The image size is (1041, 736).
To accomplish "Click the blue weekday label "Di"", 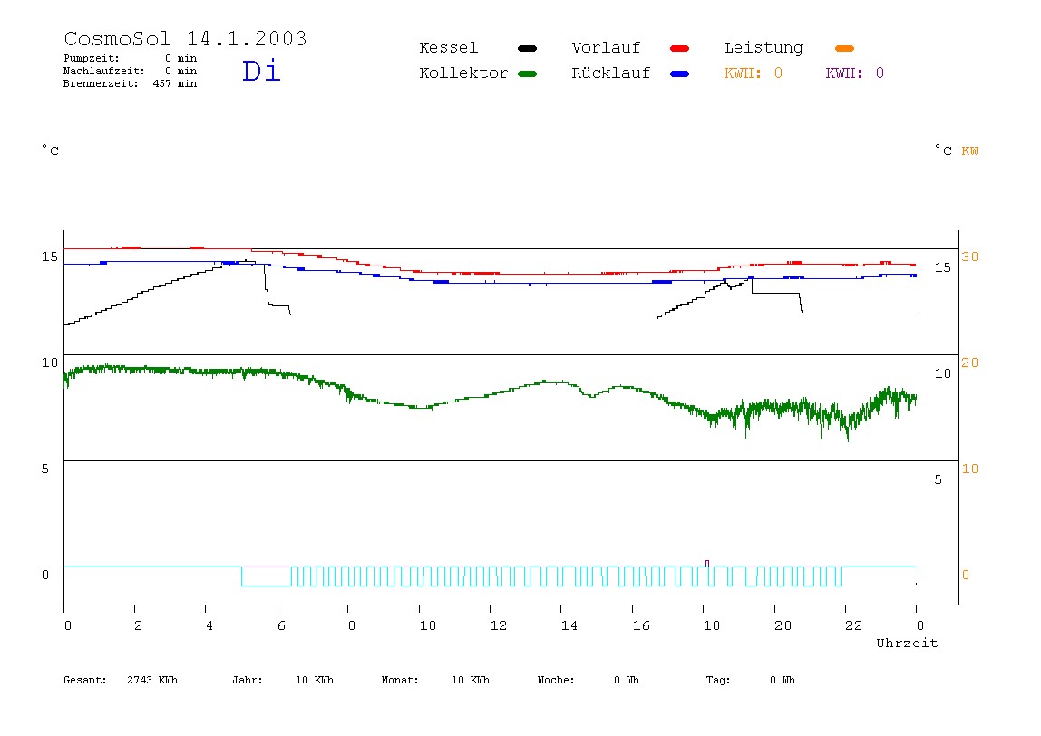I will [261, 71].
